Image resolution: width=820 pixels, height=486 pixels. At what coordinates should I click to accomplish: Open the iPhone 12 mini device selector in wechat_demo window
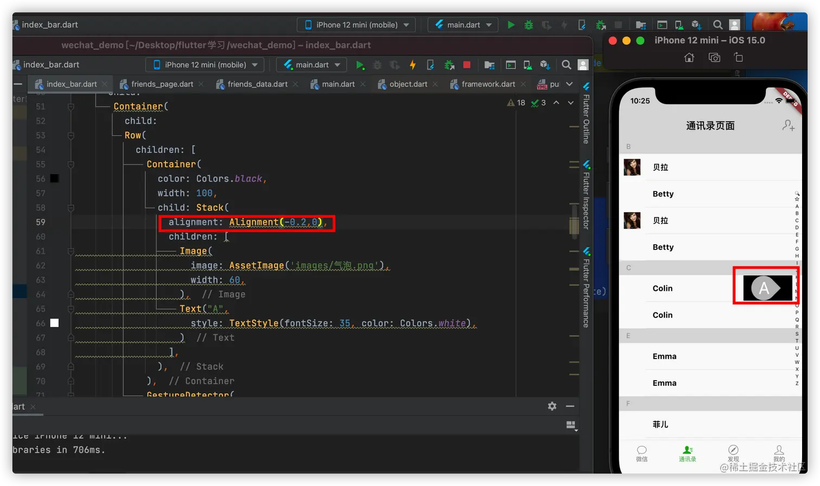pyautogui.click(x=205, y=65)
